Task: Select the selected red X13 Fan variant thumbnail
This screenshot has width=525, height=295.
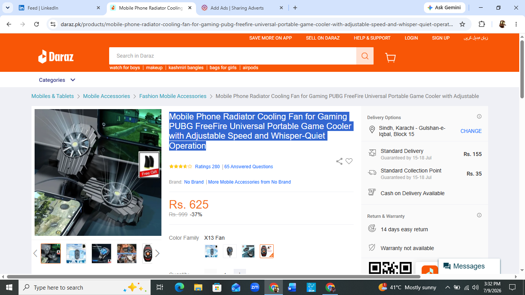Action: [267, 251]
